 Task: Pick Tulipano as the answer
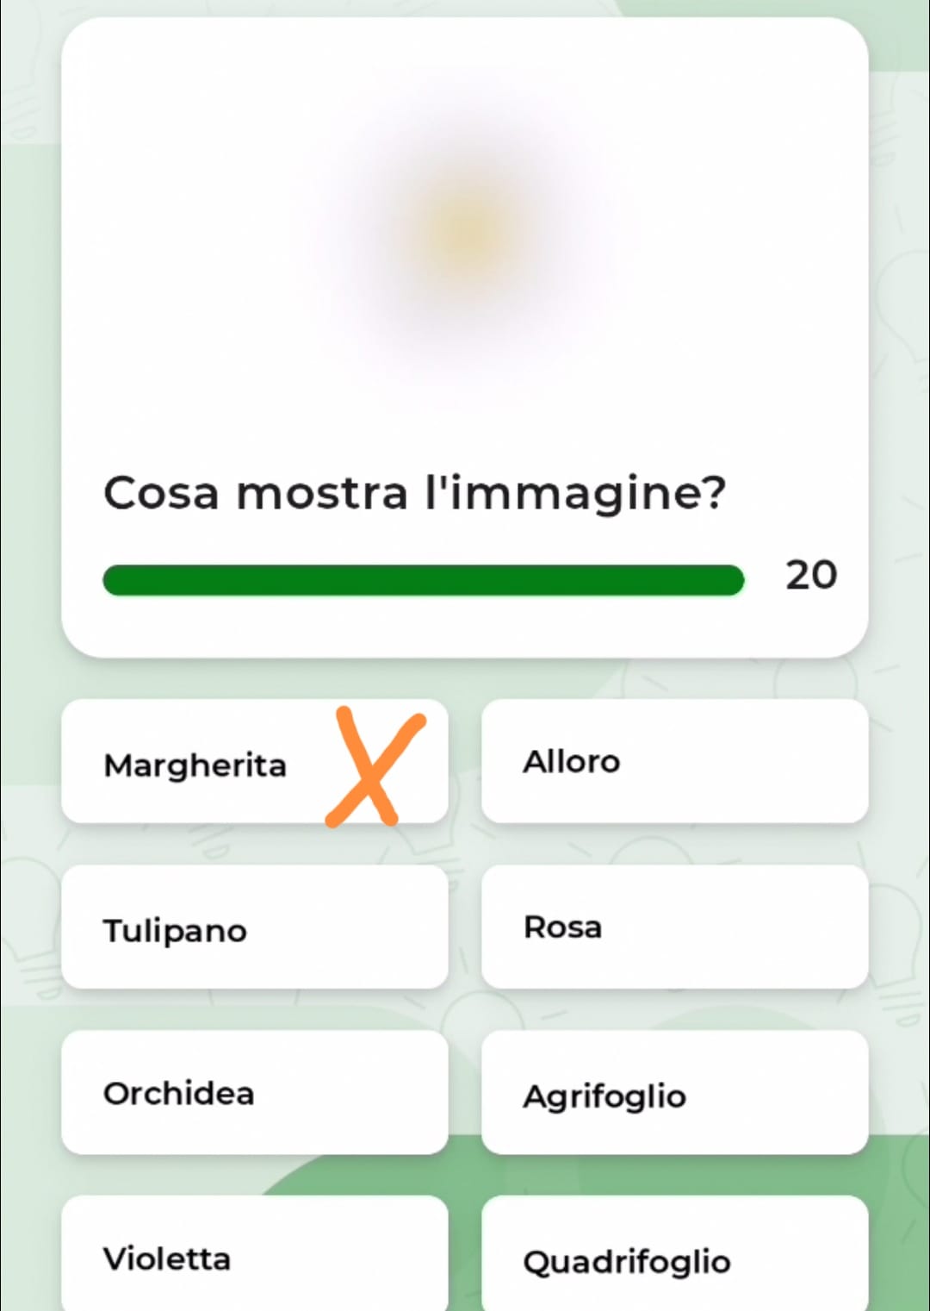tap(176, 930)
